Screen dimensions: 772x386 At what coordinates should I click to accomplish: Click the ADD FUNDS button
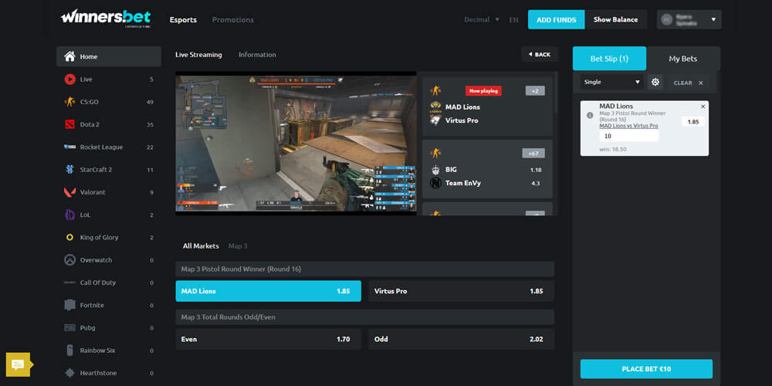tap(557, 20)
